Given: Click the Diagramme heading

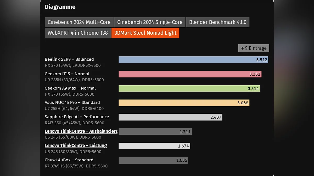Looking at the screenshot, I should pos(60,7).
